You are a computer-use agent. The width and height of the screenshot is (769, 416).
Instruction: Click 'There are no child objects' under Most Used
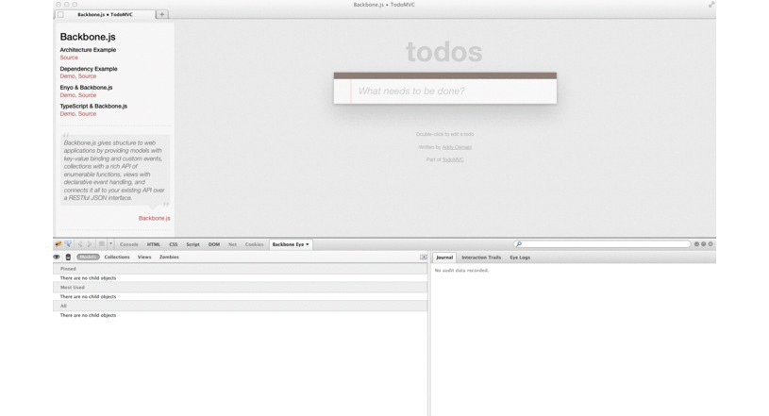click(x=89, y=297)
